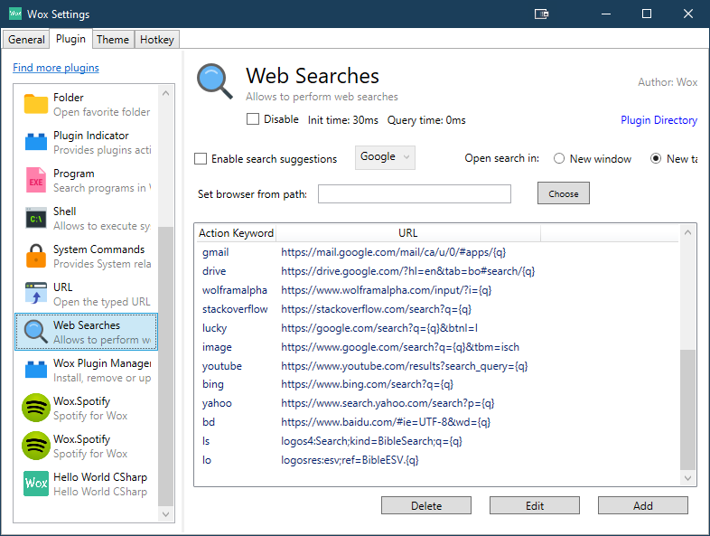Sort by Action Keyword column header
The image size is (710, 536).
point(236,233)
